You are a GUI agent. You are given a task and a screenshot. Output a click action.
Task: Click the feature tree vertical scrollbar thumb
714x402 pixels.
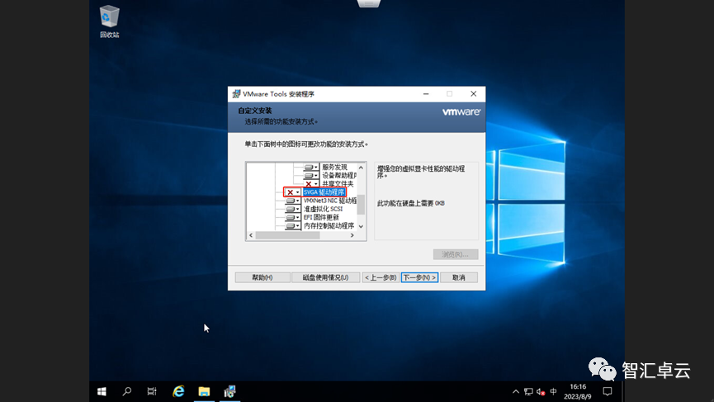[361, 205]
